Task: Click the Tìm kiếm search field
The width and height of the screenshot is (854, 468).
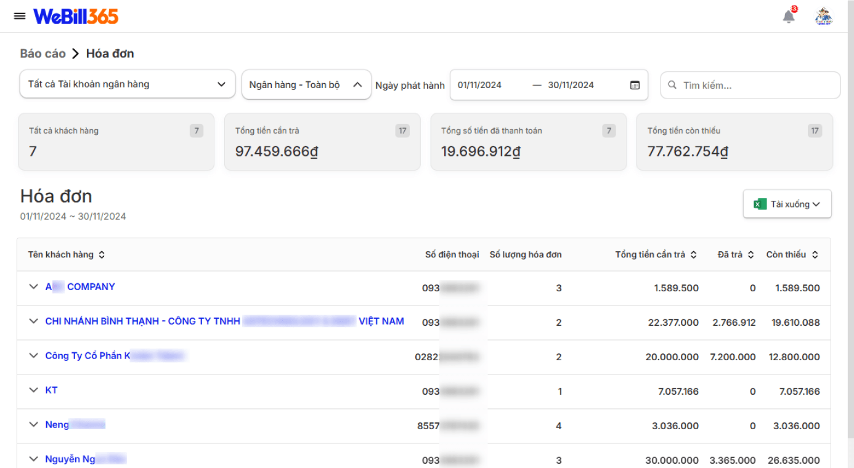Action: [750, 85]
